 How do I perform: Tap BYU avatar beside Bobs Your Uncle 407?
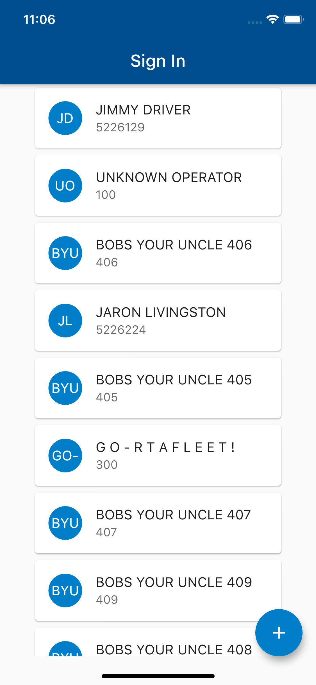65,523
